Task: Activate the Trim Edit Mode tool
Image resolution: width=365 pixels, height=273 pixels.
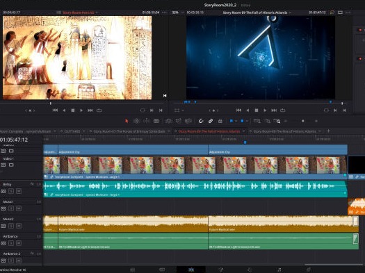Action: [x=136, y=121]
